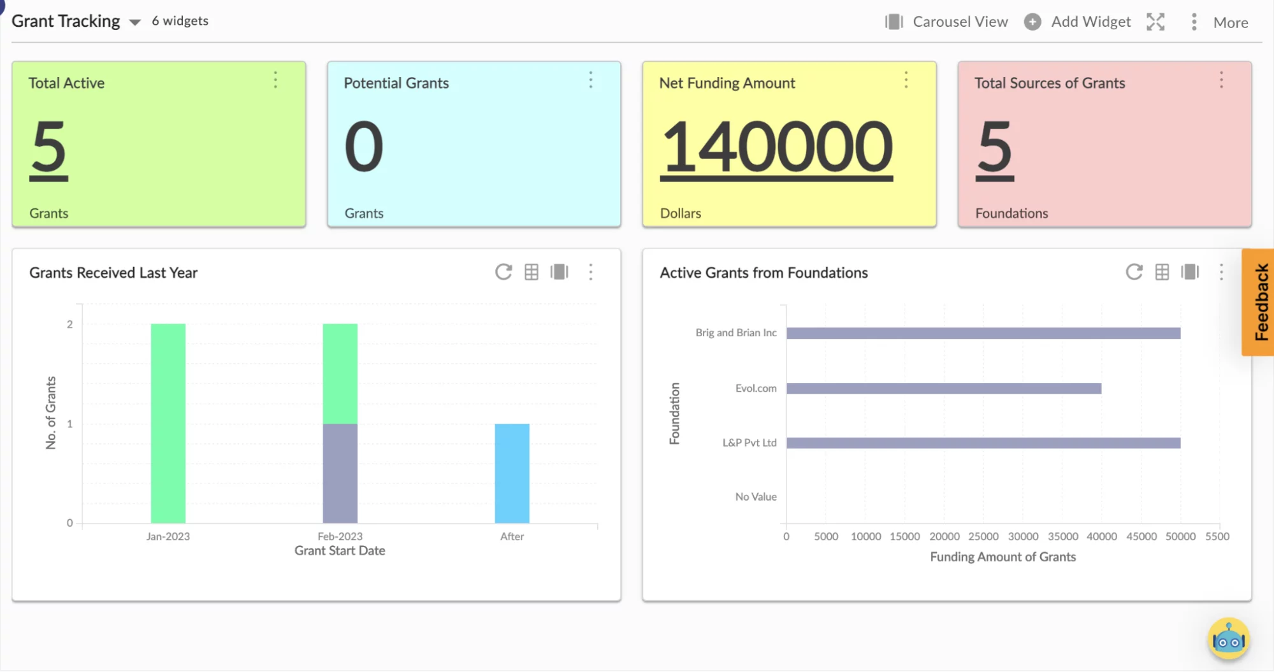1274x672 pixels.
Task: Click the L&P Pvt Ltd funding bar
Action: coord(981,441)
